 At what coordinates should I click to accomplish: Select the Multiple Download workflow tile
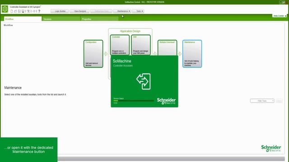coord(168,48)
